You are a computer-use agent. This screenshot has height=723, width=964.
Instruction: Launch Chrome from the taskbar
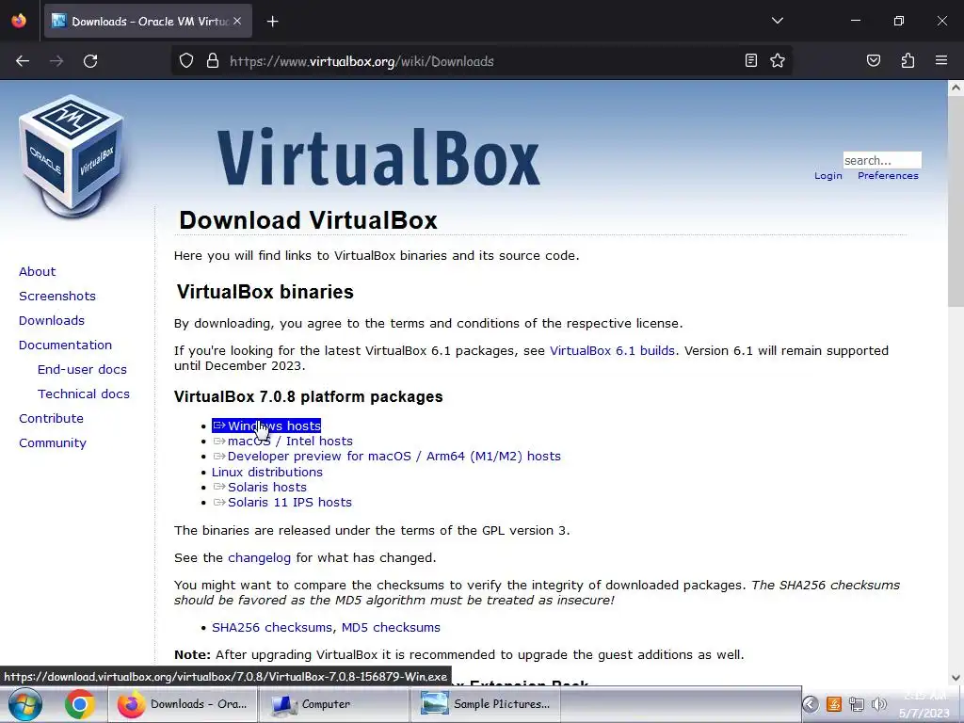79,704
